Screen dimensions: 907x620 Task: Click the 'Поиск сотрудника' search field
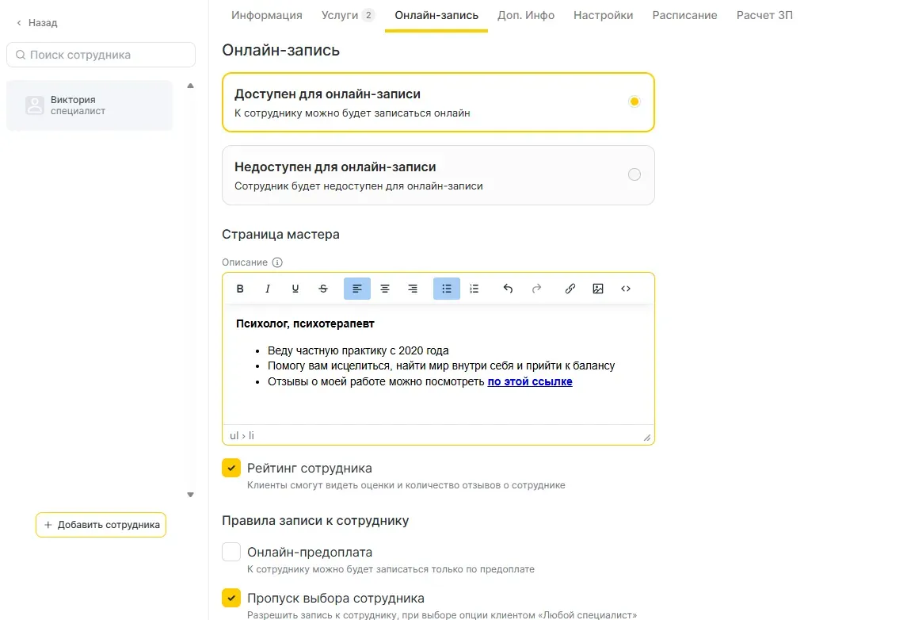tap(101, 55)
